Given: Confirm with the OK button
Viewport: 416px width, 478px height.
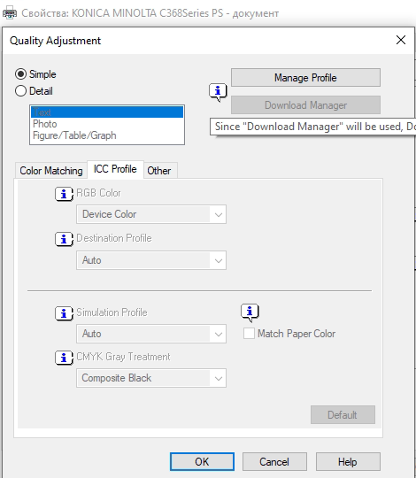Looking at the screenshot, I should [x=202, y=461].
